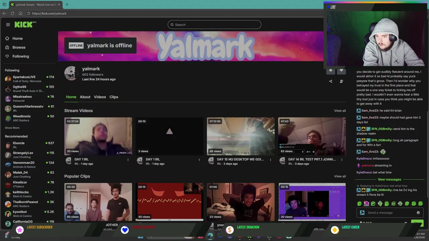The image size is (429, 241).
Task: Select the Home channel tab
Action: [x=71, y=97]
